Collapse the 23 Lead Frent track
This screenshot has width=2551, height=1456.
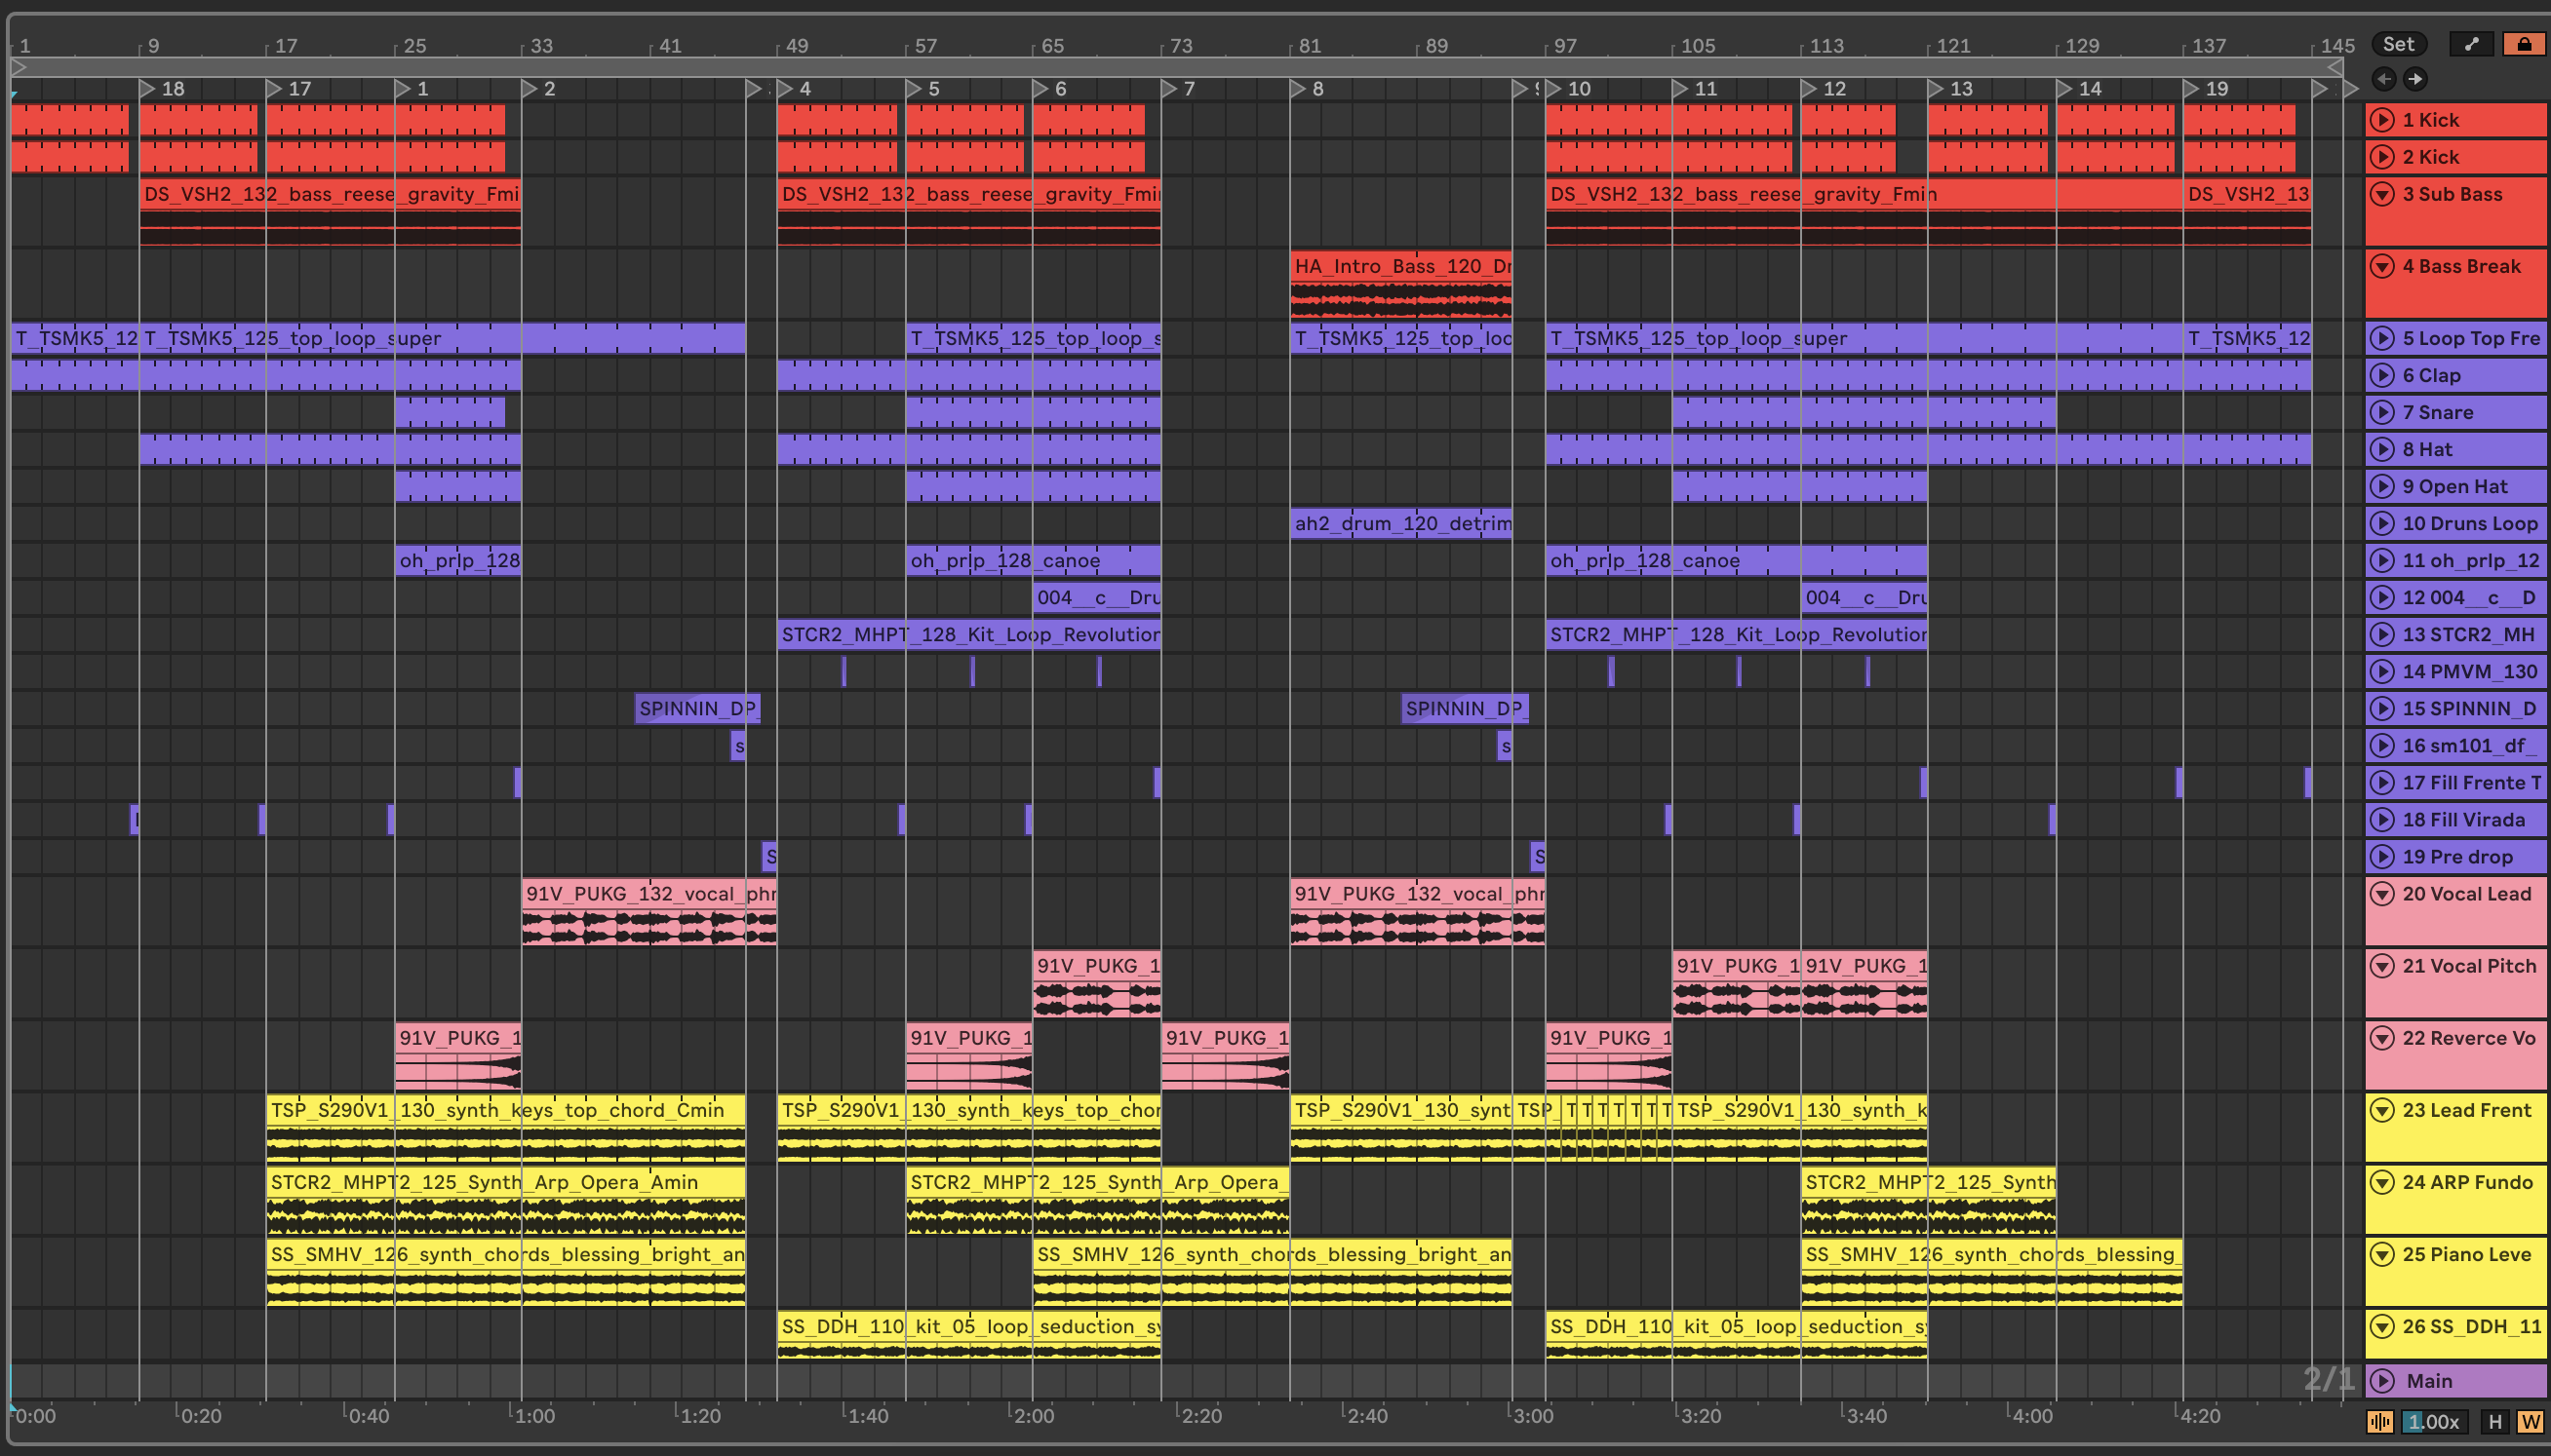pos(2383,1110)
